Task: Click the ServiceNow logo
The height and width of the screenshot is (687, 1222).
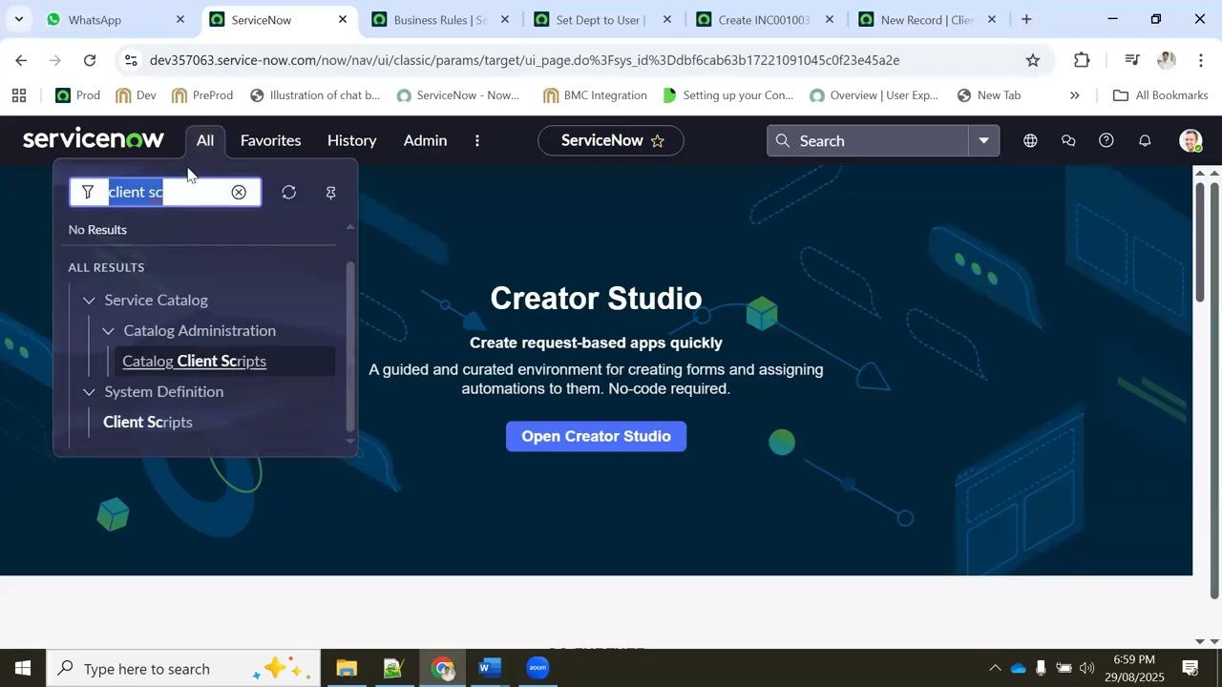Action: (x=94, y=139)
